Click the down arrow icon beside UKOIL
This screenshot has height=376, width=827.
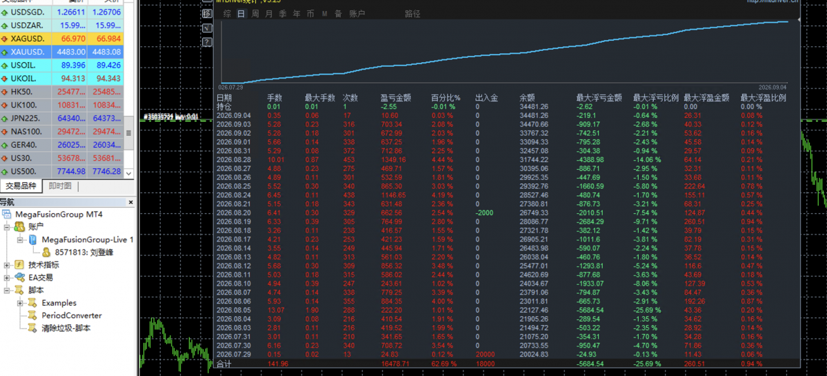point(5,79)
